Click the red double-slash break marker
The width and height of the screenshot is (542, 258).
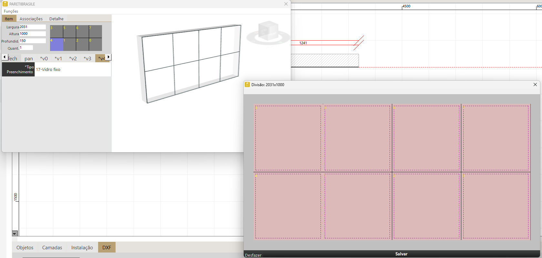pyautogui.click(x=358, y=43)
